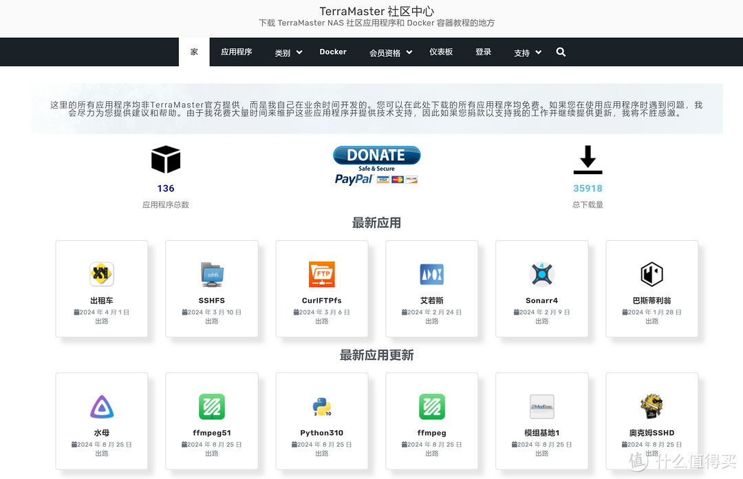Image resolution: width=743 pixels, height=479 pixels.
Task: Expand the 类别 dropdown
Action: click(x=288, y=52)
